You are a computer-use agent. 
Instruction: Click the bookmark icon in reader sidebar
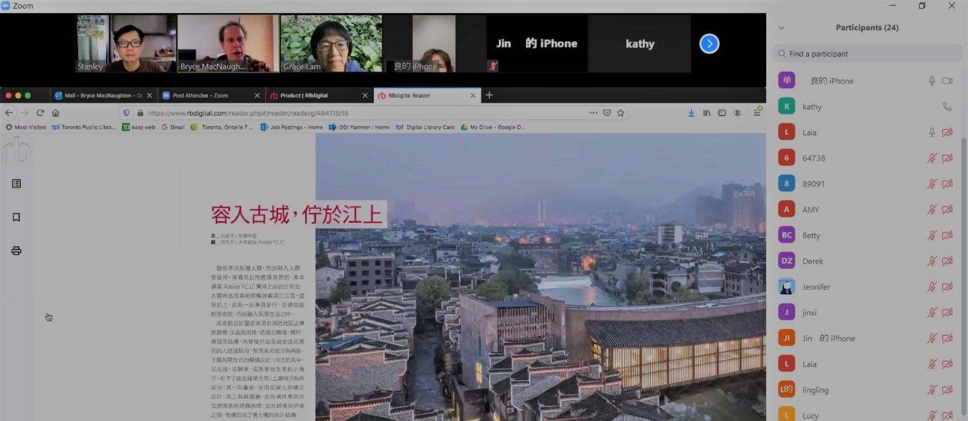(16, 217)
